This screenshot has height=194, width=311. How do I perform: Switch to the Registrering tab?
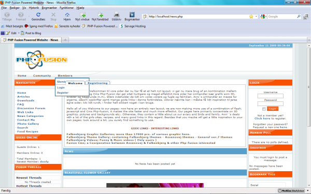point(97,83)
